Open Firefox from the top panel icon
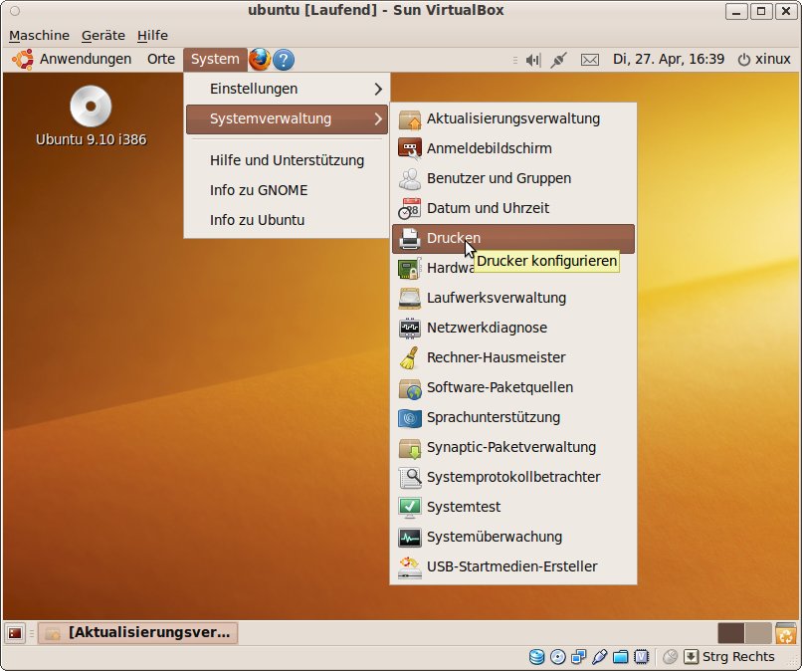This screenshot has width=802, height=671. point(260,60)
